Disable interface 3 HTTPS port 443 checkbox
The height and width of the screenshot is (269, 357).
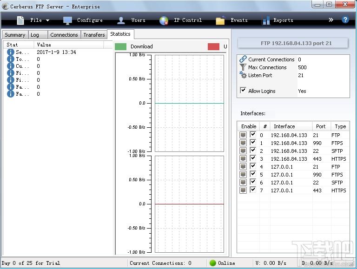tap(253, 158)
